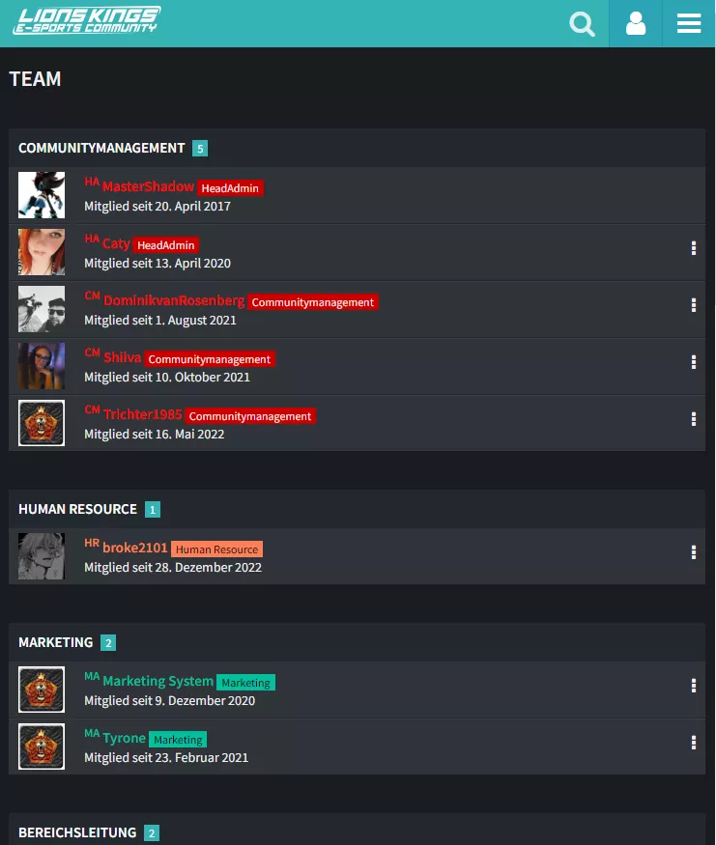Click Tyrone's username link
Screen dimensions: 716x845
coord(124,739)
